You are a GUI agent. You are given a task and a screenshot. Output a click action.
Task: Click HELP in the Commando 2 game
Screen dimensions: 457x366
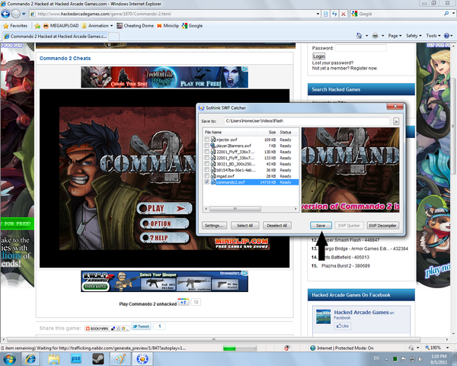click(165, 238)
